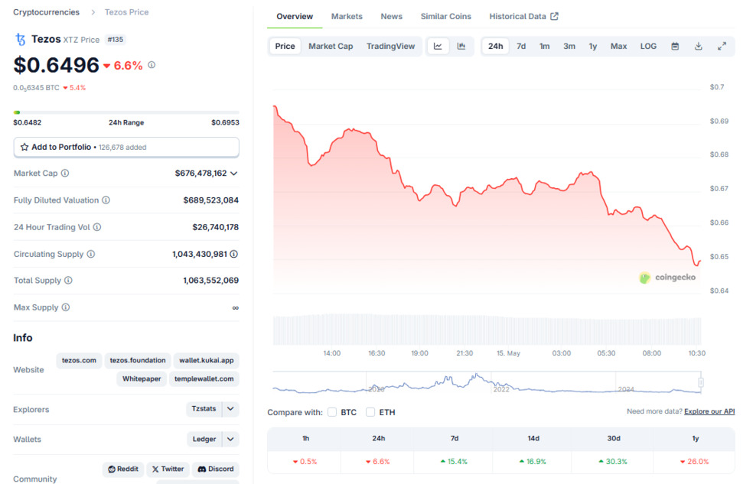Image resolution: width=753 pixels, height=484 pixels.
Task: Select the 24h time range
Action: click(496, 46)
